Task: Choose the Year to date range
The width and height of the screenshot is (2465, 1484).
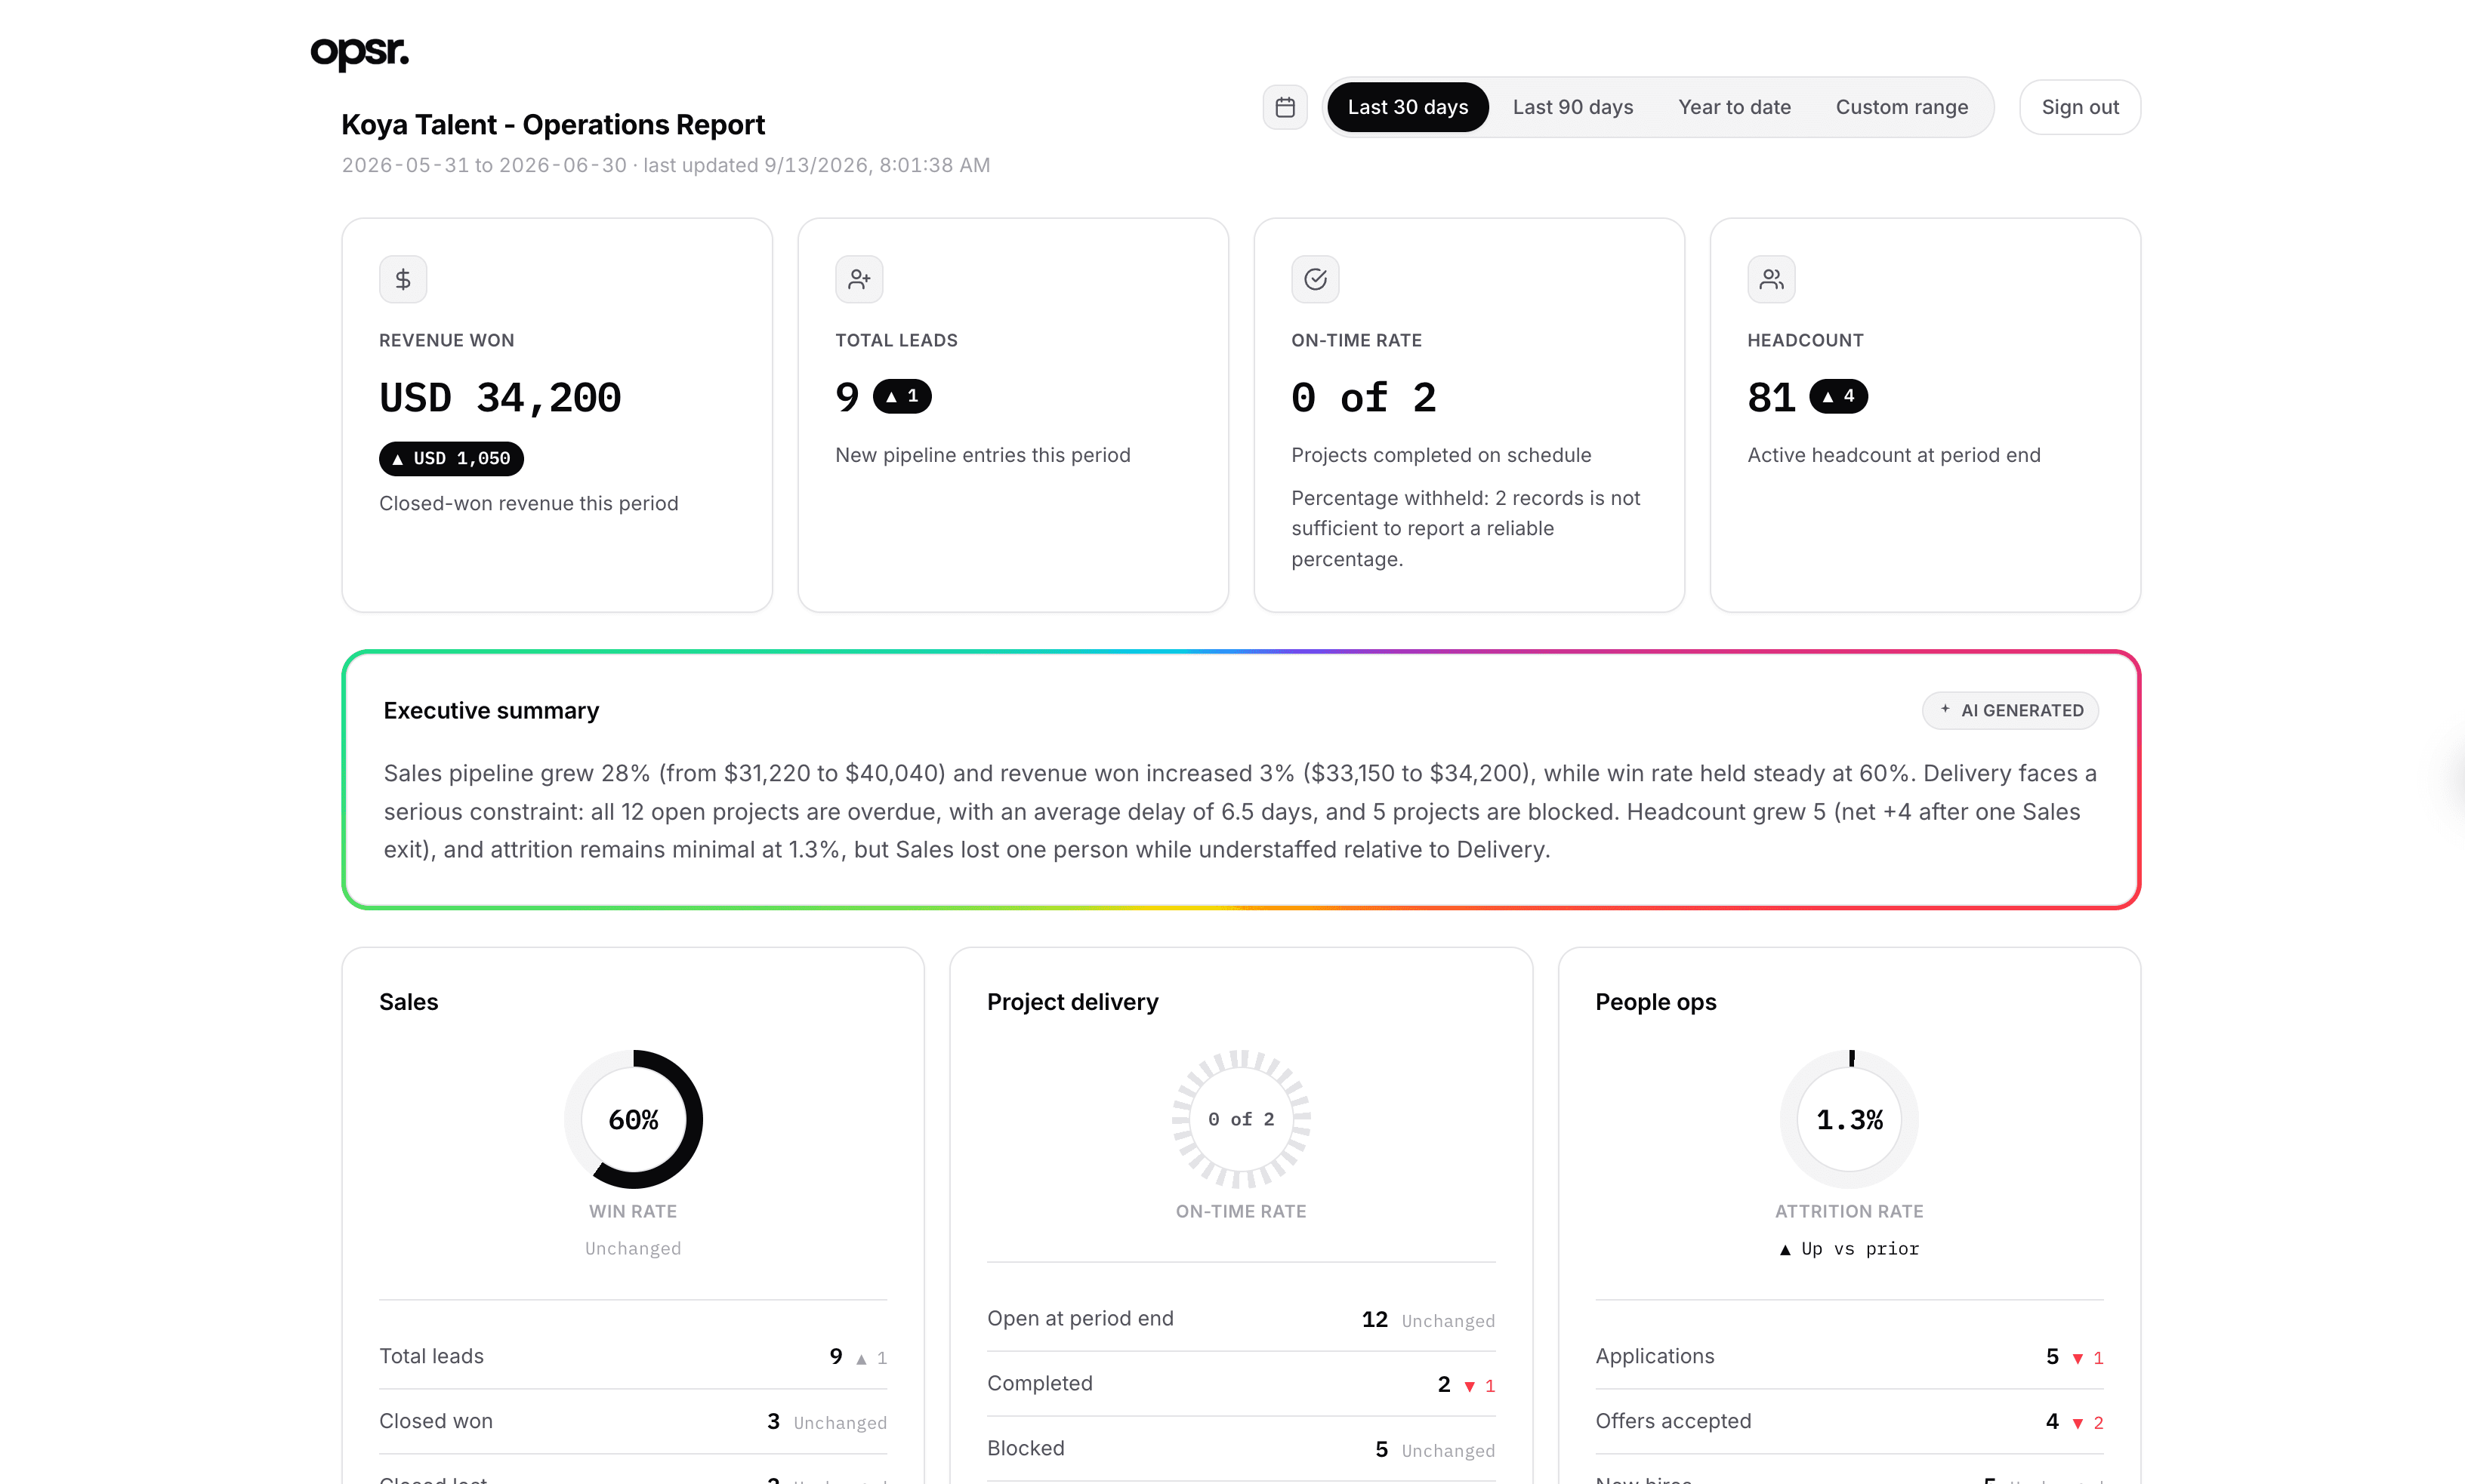Action: coord(1734,107)
